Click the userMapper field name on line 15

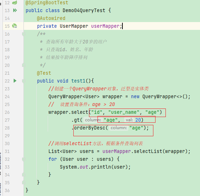(x=105, y=26)
